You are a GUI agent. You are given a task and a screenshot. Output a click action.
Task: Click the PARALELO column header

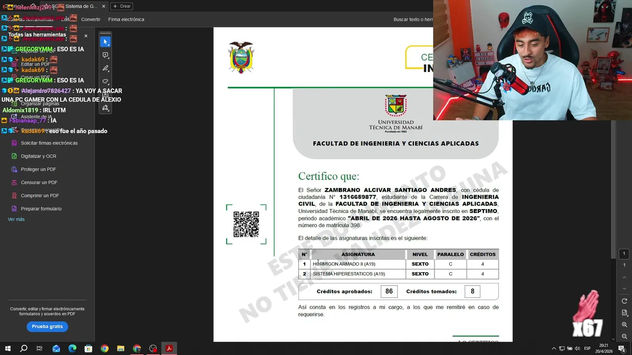tap(450, 254)
